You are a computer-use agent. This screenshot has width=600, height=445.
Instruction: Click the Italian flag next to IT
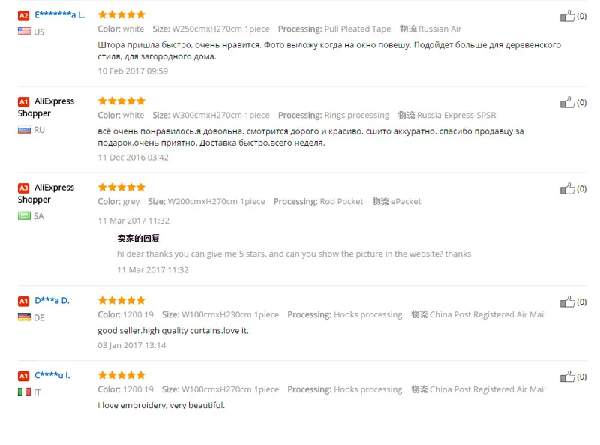pos(24,392)
